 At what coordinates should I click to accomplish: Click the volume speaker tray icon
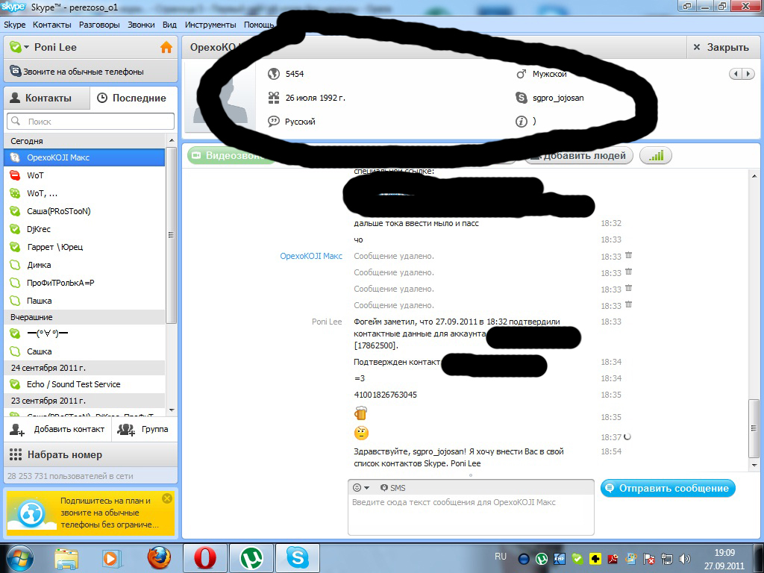point(685,559)
